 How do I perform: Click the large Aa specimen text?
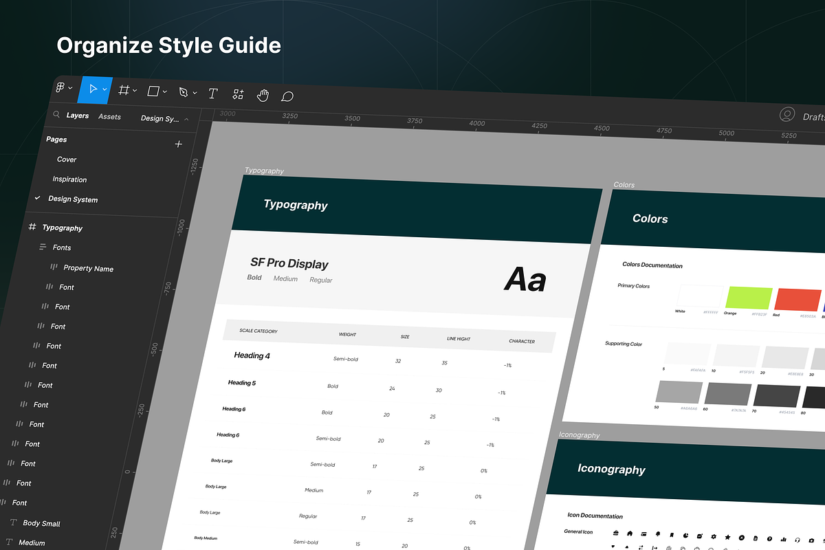(525, 280)
